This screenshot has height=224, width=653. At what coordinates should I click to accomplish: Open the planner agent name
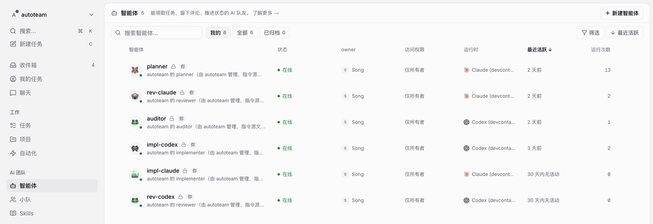point(157,66)
